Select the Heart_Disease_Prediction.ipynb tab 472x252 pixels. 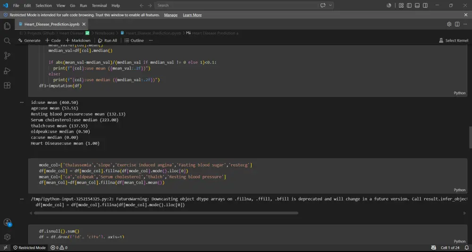pyautogui.click(x=51, y=24)
